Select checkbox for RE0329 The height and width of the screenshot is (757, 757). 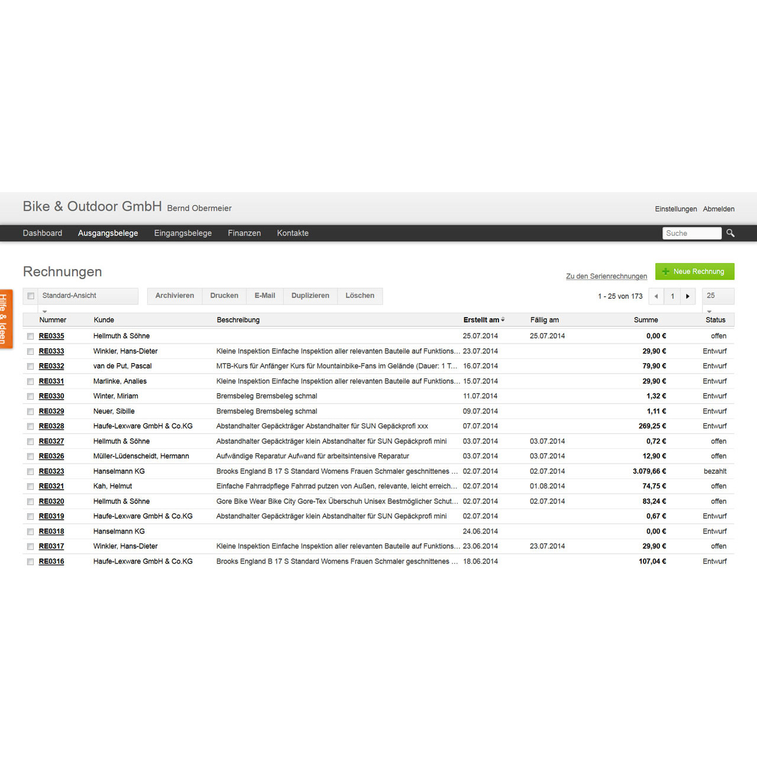(30, 412)
